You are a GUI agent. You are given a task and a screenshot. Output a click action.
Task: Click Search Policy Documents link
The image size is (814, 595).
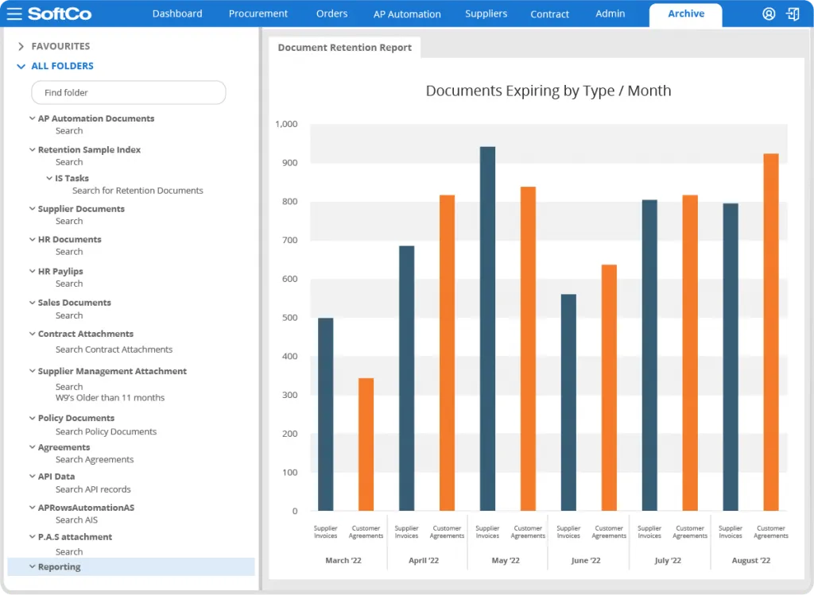tap(106, 432)
